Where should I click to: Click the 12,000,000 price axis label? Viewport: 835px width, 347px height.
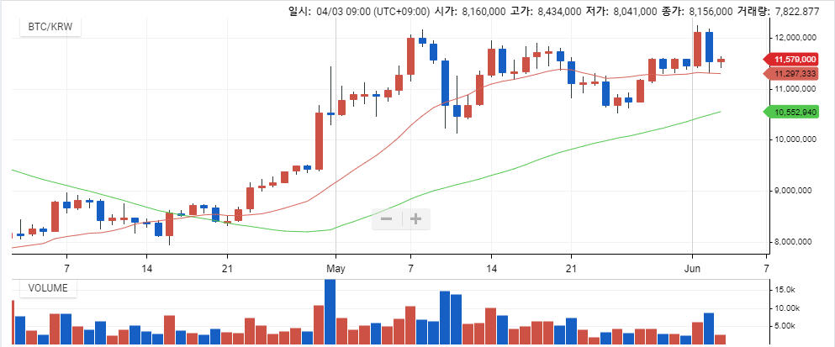(800, 37)
